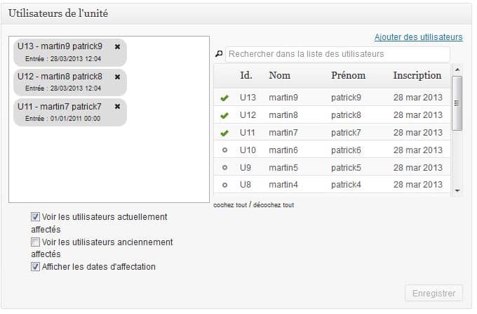This screenshot has width=477, height=314.
Task: Uncheck green checkmark for user U12
Action: pos(224,115)
